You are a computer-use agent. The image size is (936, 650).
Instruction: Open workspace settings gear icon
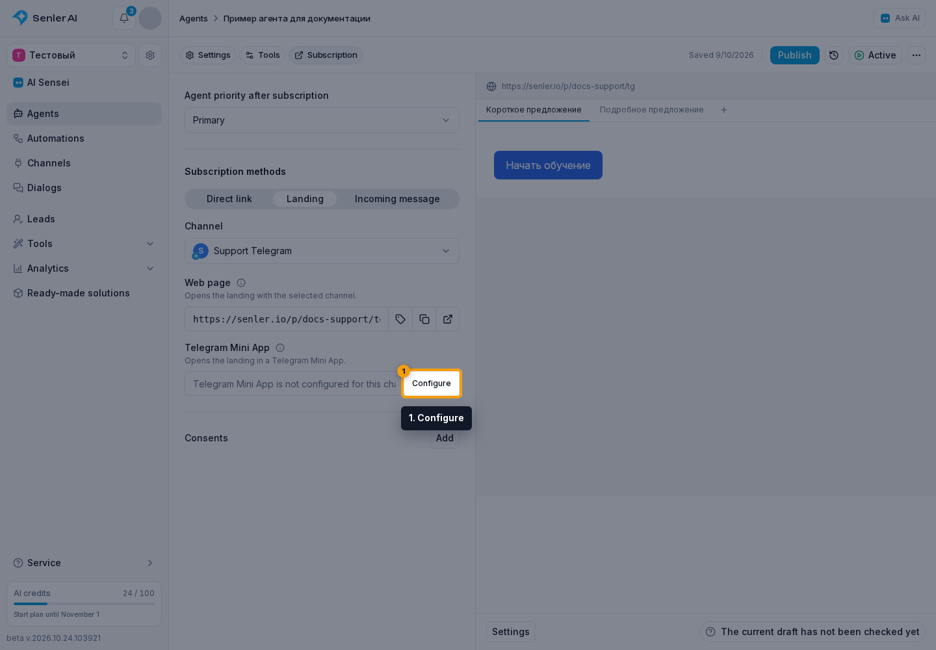click(150, 55)
